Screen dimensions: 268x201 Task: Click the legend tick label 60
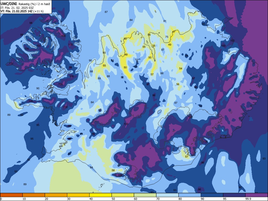tap(136, 199)
